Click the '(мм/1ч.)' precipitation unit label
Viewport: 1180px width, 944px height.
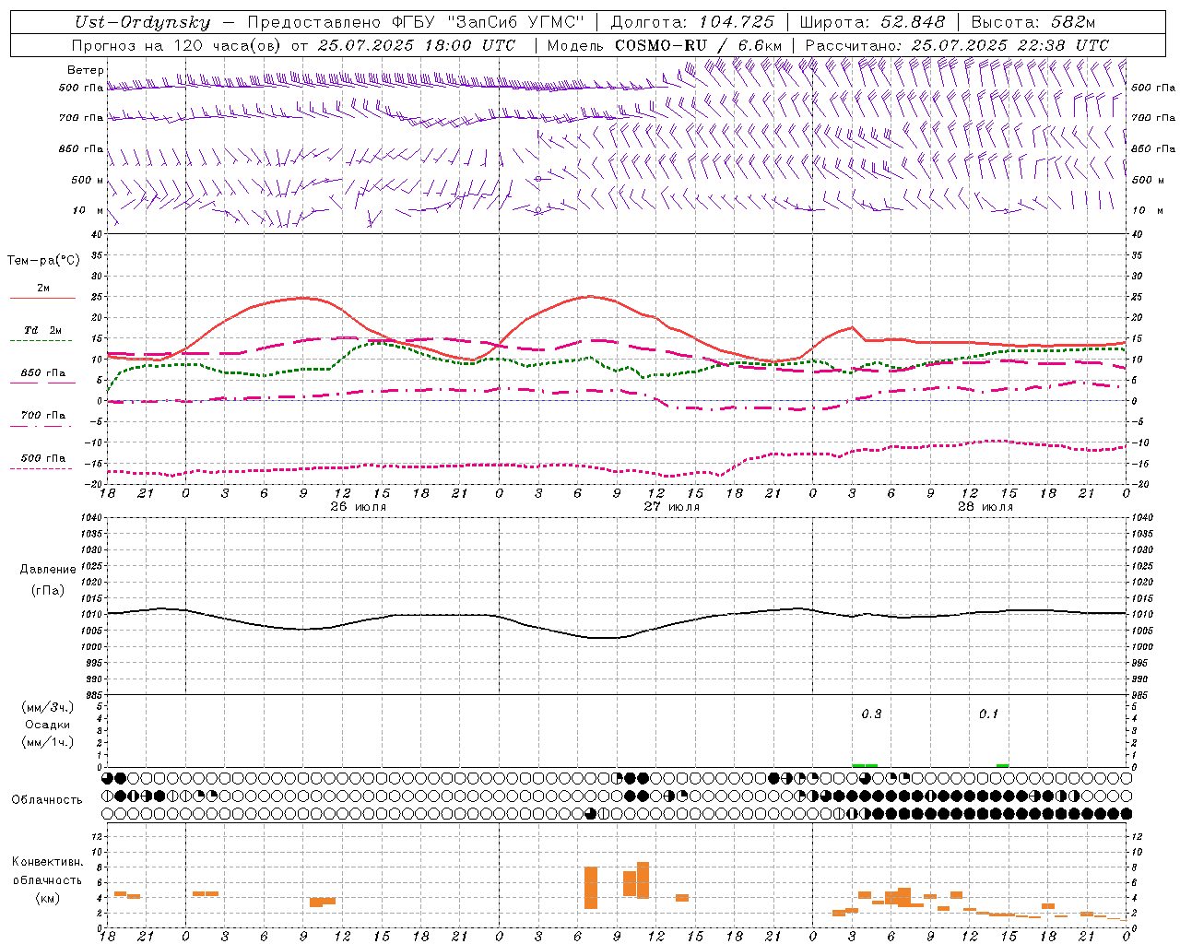pos(48,742)
